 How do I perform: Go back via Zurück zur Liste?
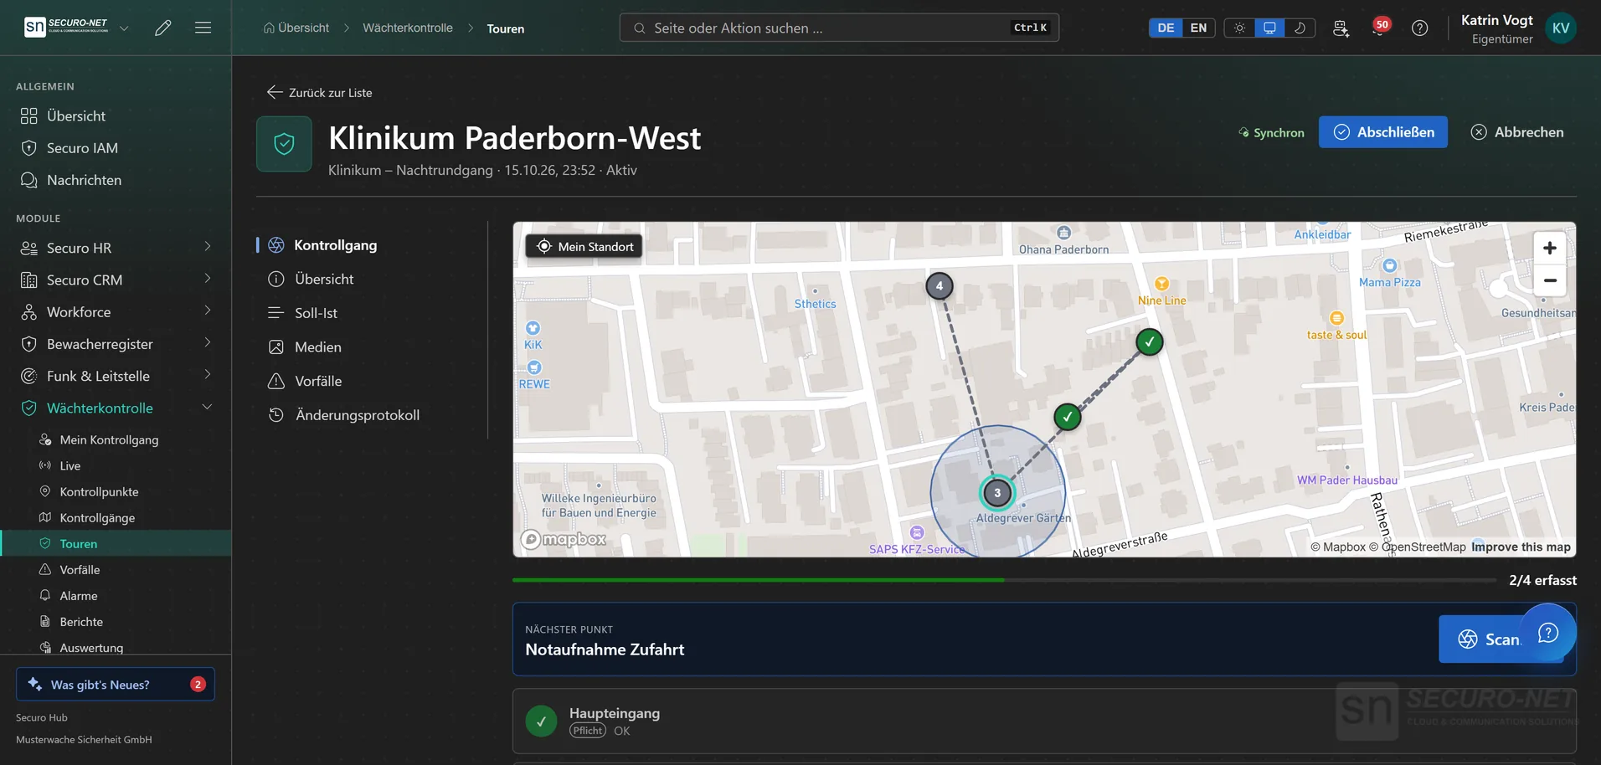[319, 92]
